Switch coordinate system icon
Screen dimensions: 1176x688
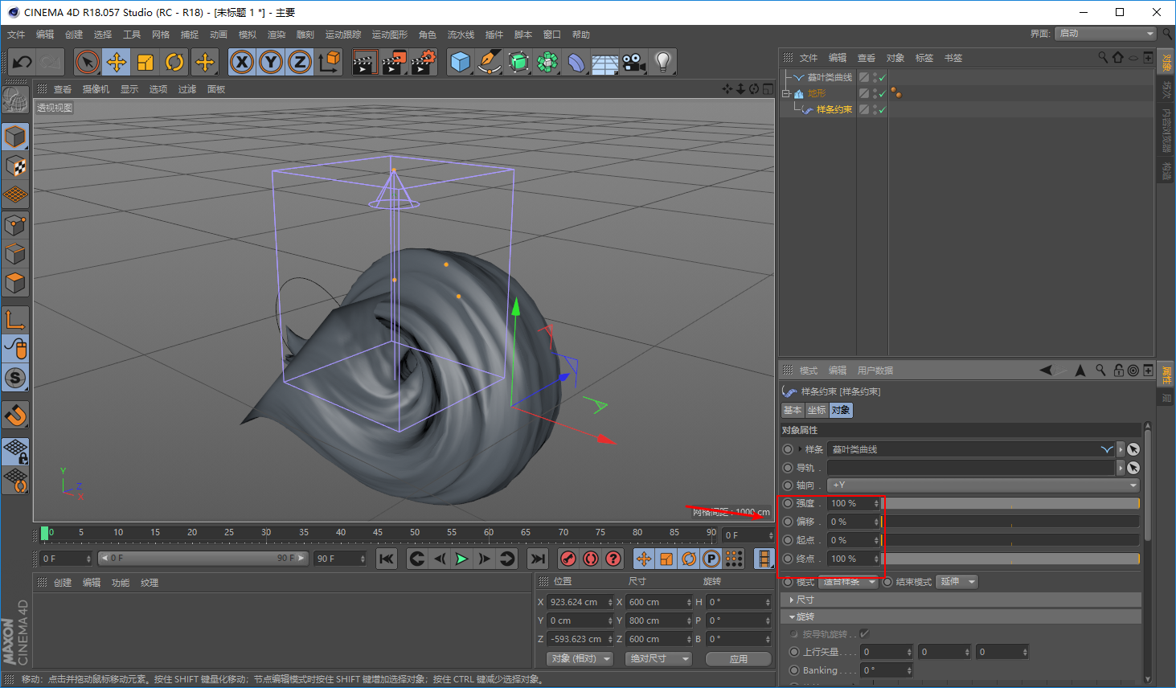[x=329, y=62]
